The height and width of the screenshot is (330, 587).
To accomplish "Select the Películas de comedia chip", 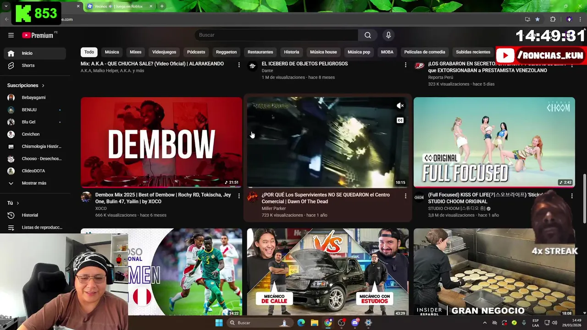I will click(425, 52).
